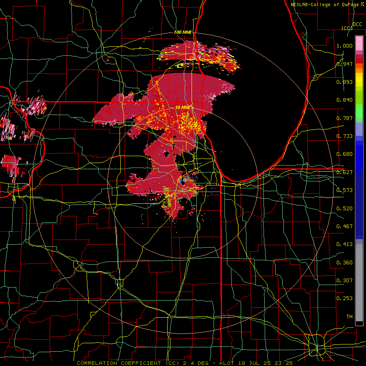Pick the bright blue segment of the scale

pos(359,159)
